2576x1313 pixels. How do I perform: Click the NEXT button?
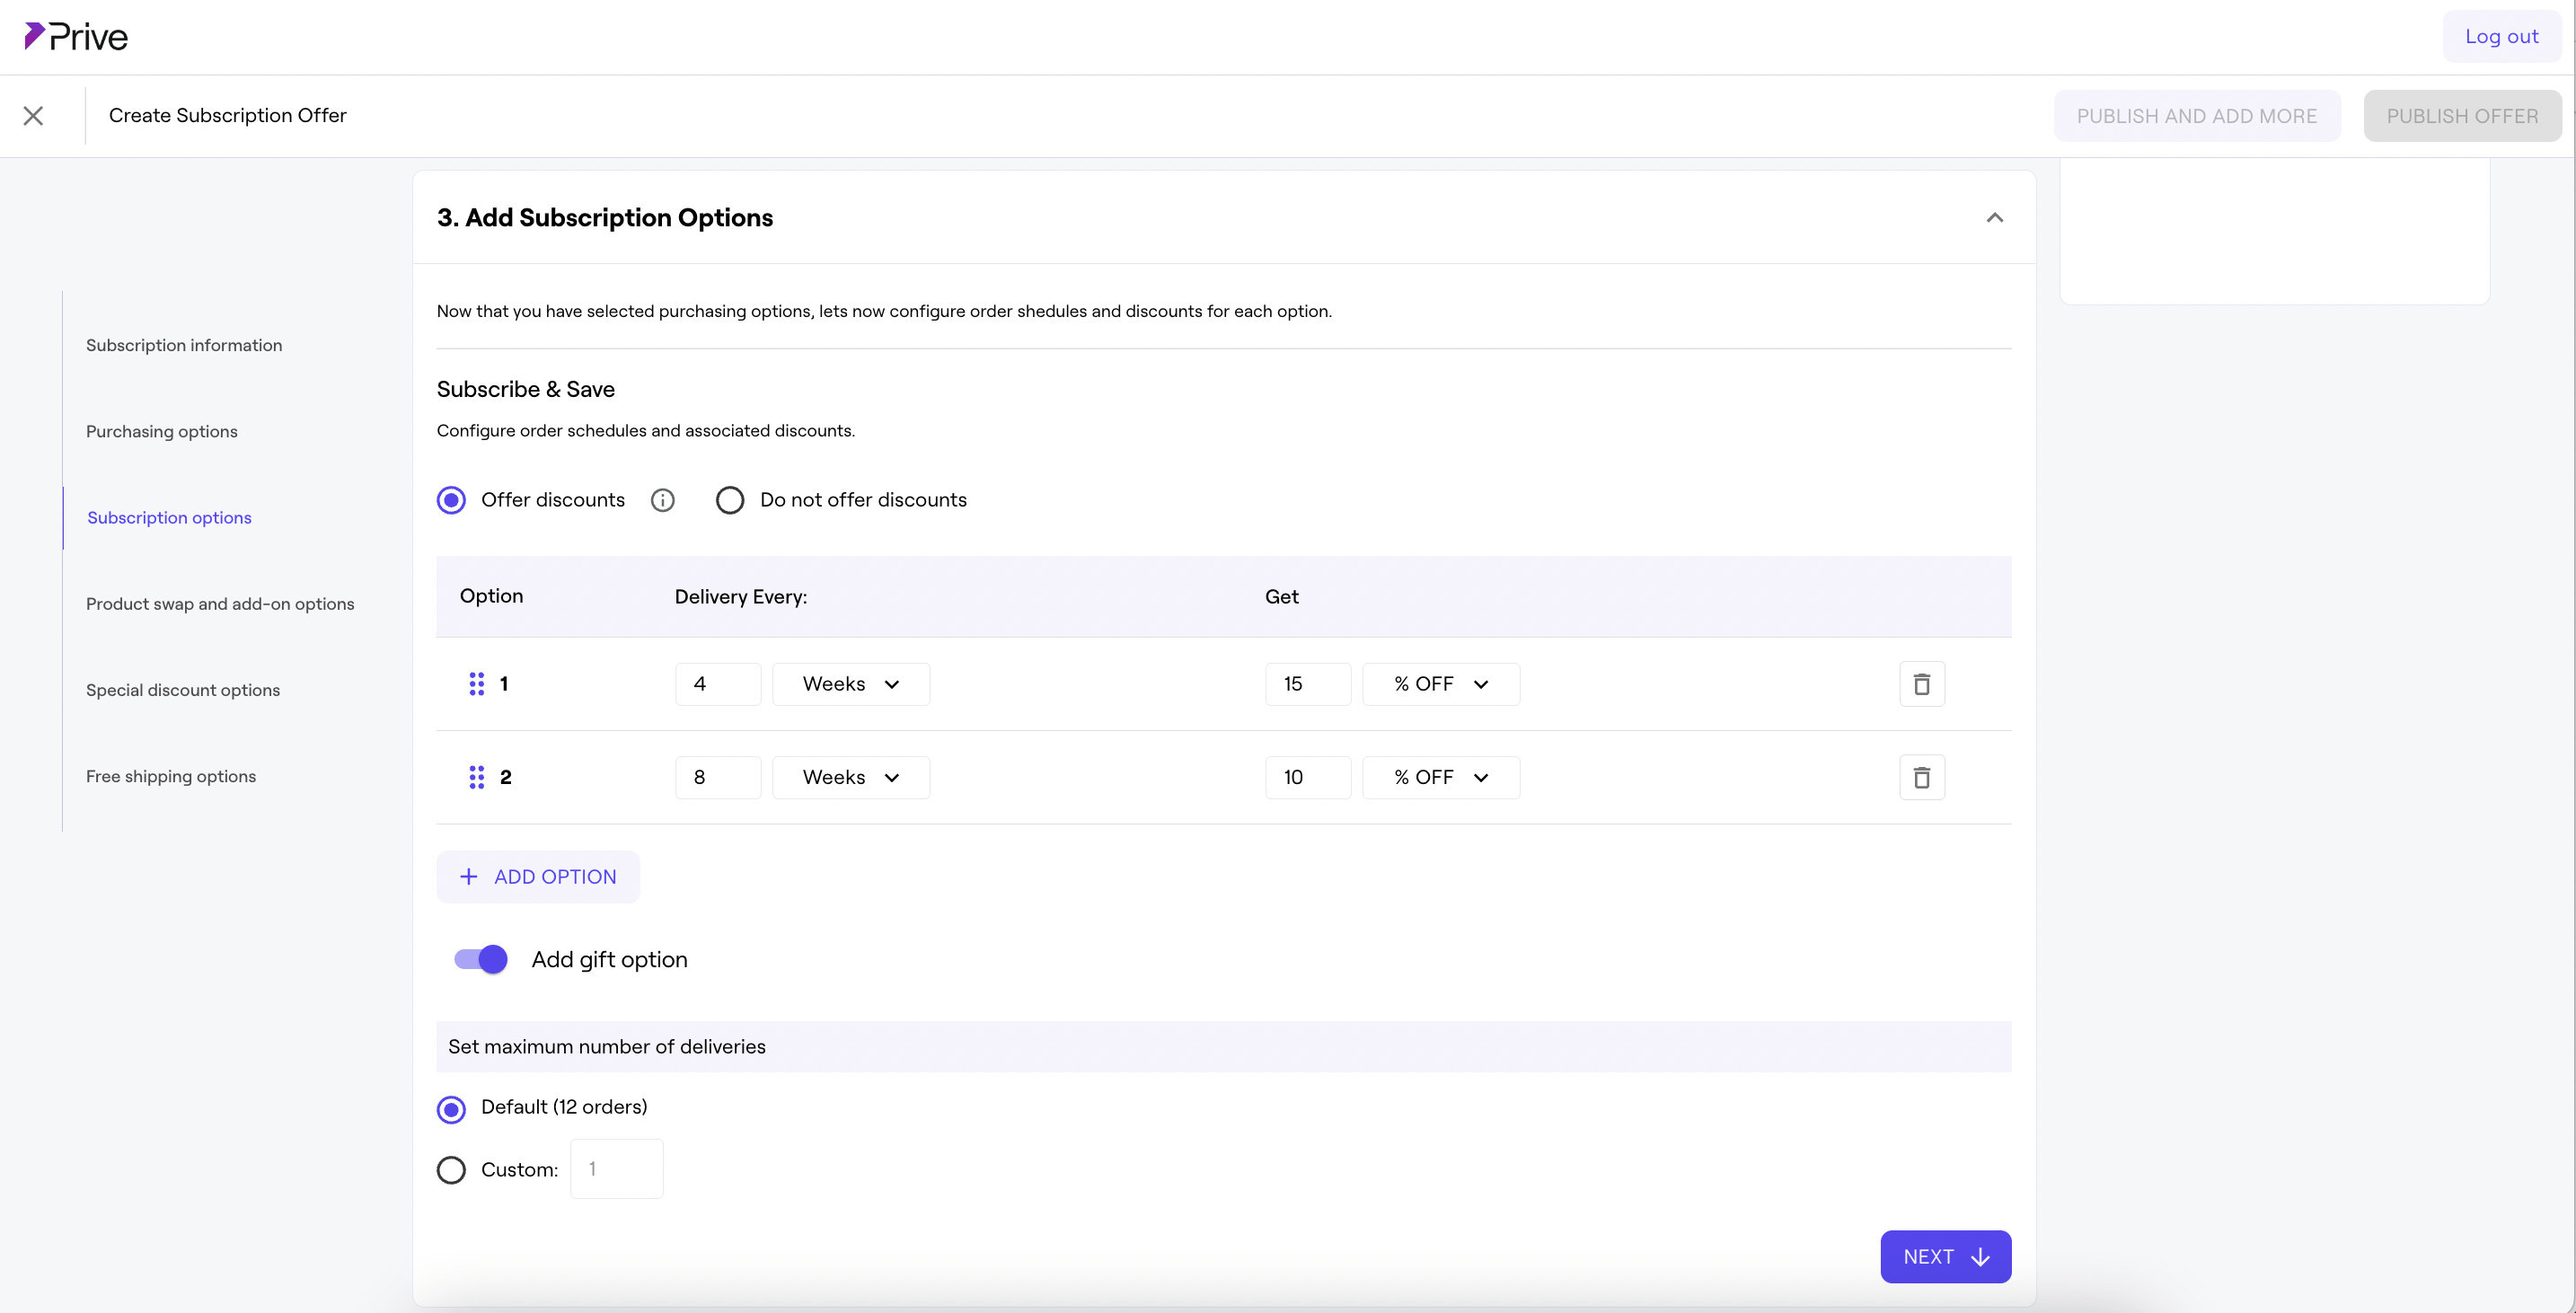tap(1945, 1257)
